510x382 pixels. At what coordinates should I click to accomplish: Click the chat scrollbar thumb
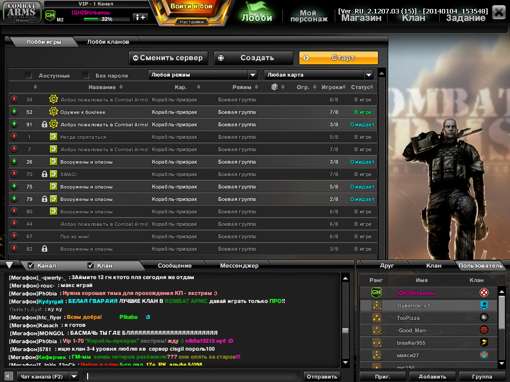coord(346,331)
